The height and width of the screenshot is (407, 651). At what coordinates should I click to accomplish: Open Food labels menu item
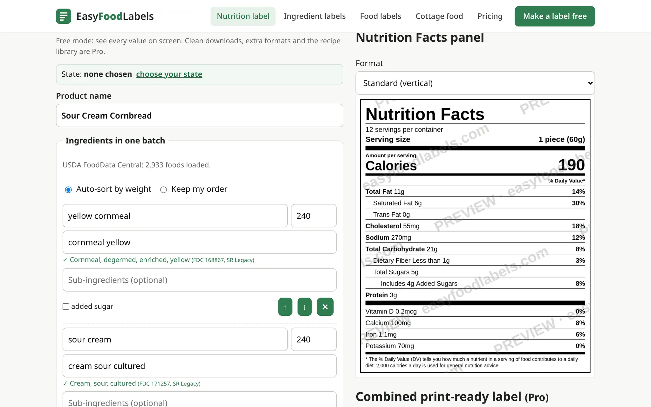click(380, 16)
